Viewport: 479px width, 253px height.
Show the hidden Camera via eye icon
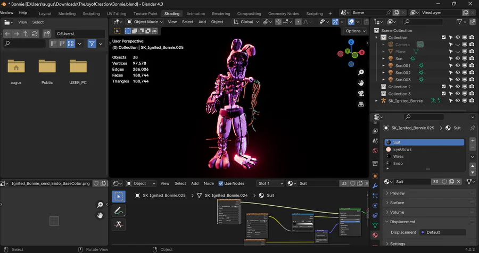[458, 45]
